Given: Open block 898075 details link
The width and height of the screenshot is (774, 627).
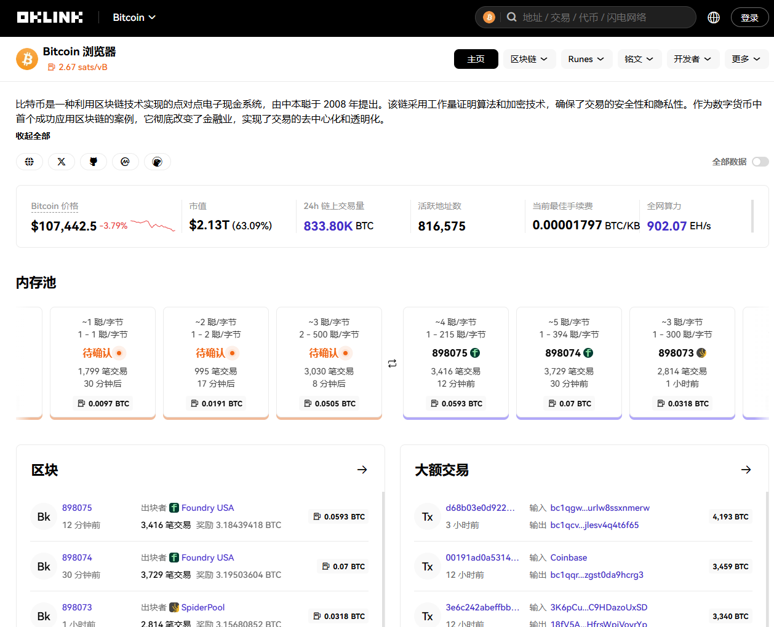Looking at the screenshot, I should [77, 507].
